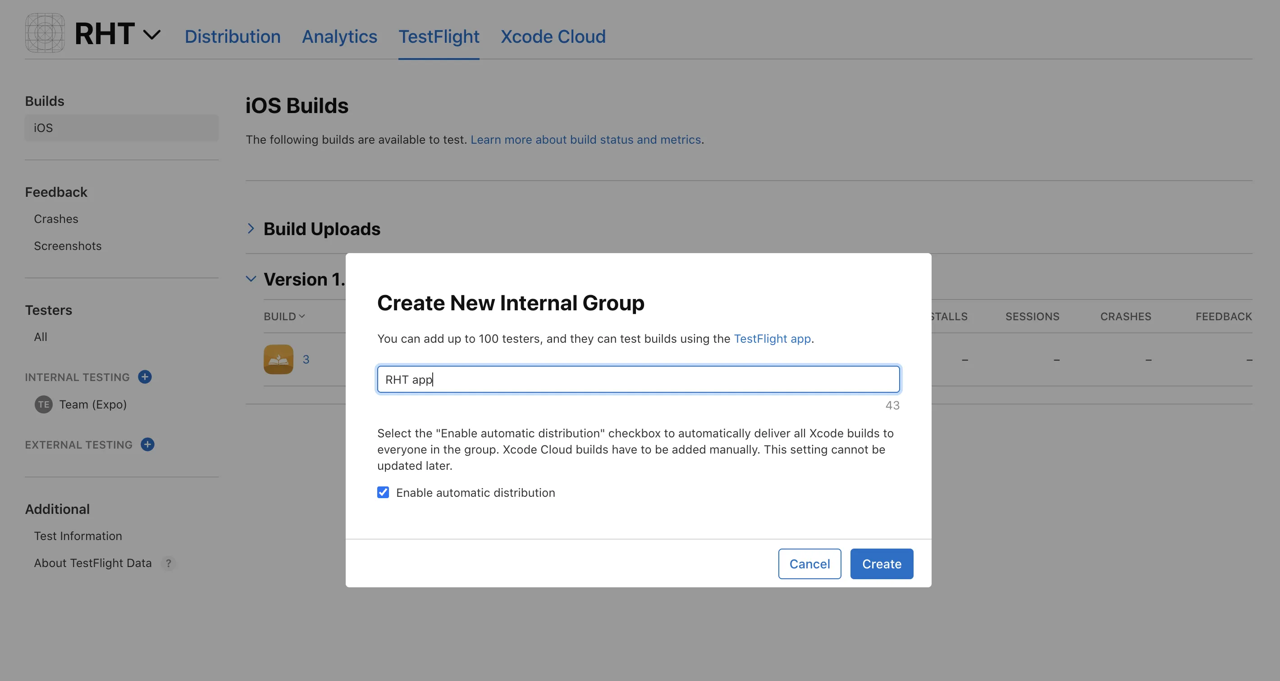Show All testers in sidebar
Image resolution: width=1280 pixels, height=681 pixels.
click(41, 337)
